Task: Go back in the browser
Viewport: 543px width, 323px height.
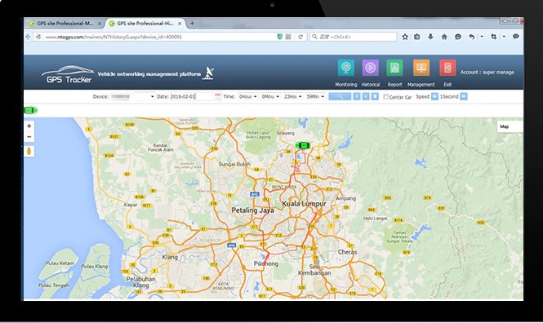Action: [29, 37]
